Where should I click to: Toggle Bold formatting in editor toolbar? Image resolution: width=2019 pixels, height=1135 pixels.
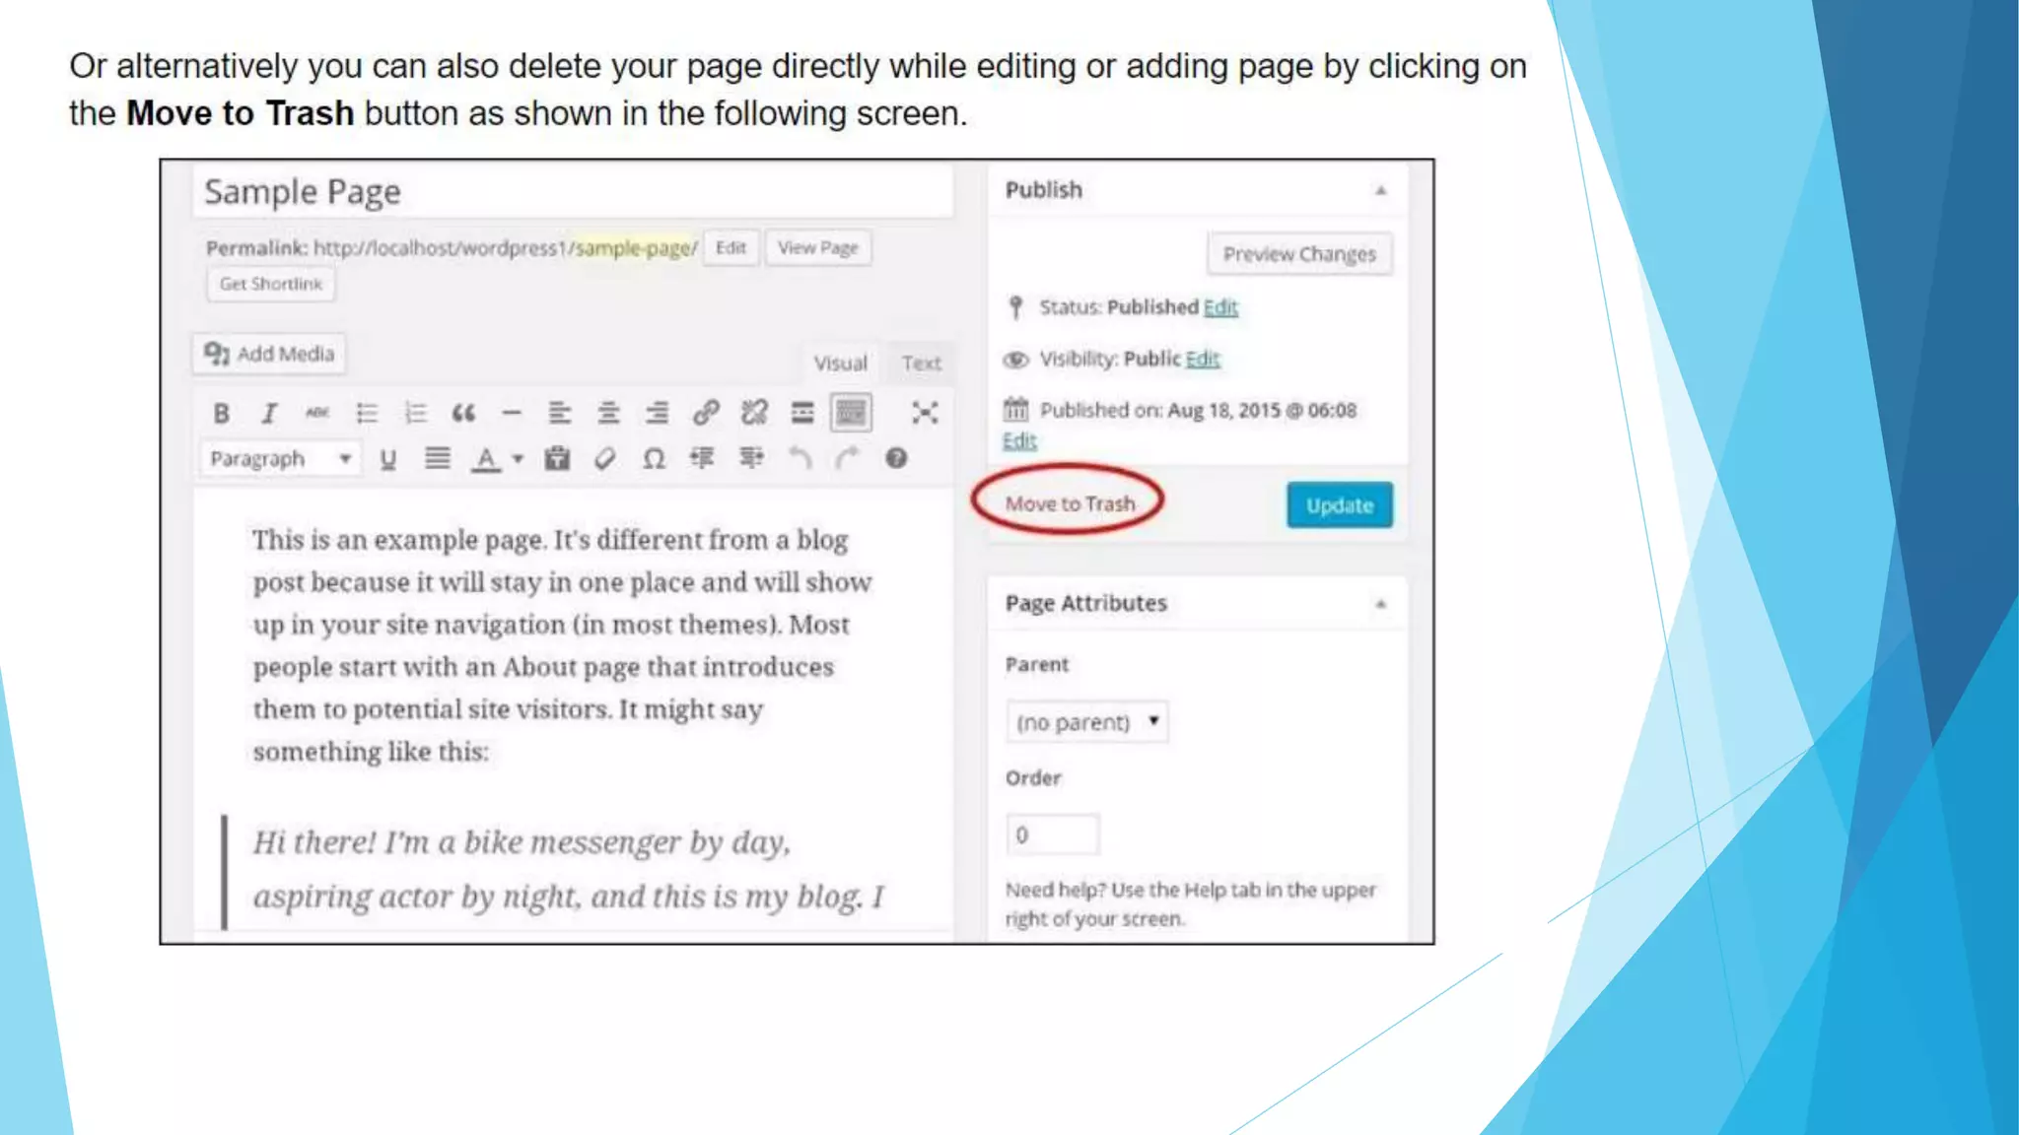(222, 413)
